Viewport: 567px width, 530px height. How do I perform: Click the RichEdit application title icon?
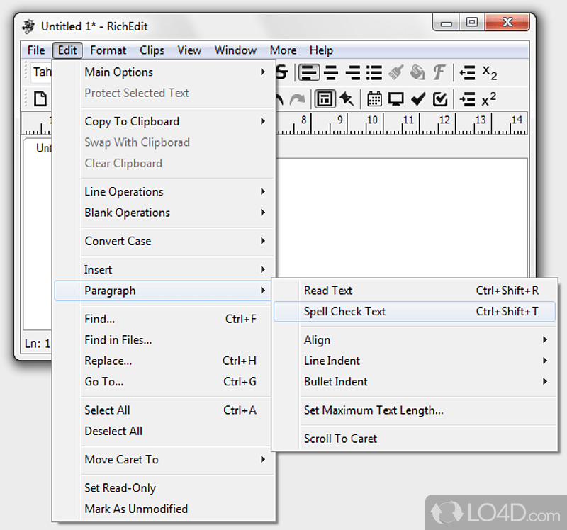pyautogui.click(x=28, y=26)
